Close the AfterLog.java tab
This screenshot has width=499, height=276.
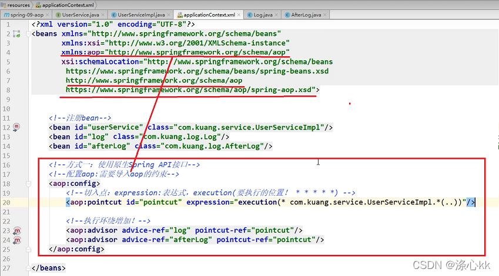click(325, 15)
